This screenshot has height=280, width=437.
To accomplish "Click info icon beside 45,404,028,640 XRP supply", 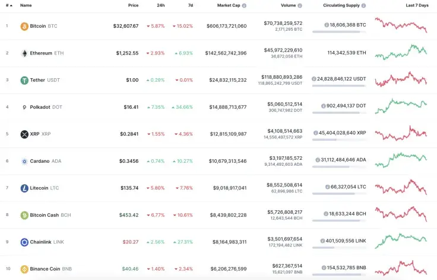I will tap(316, 133).
